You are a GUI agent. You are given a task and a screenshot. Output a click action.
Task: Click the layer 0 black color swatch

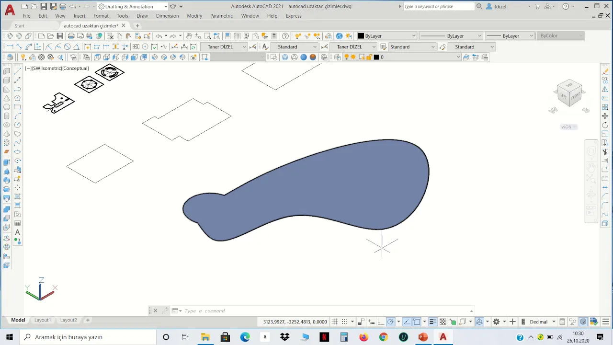(x=376, y=57)
